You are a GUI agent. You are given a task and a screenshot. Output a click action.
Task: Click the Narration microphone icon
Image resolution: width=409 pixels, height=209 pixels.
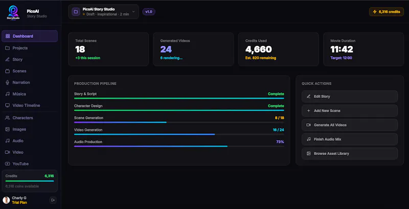click(x=8, y=83)
